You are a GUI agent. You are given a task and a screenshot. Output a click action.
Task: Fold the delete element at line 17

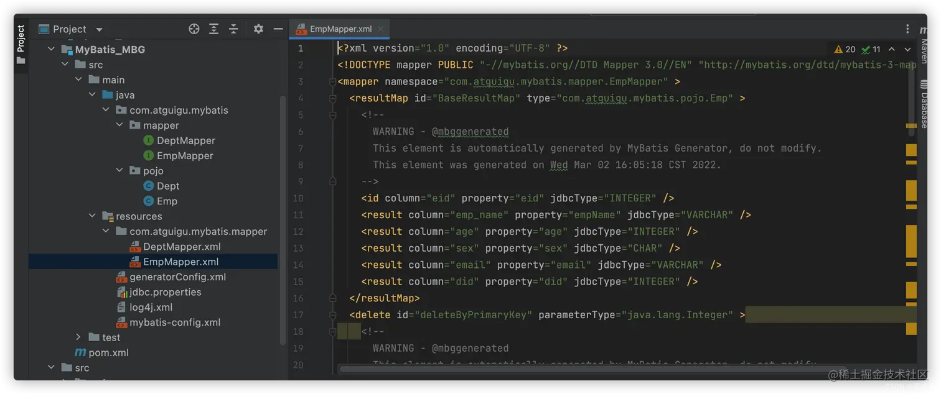332,315
